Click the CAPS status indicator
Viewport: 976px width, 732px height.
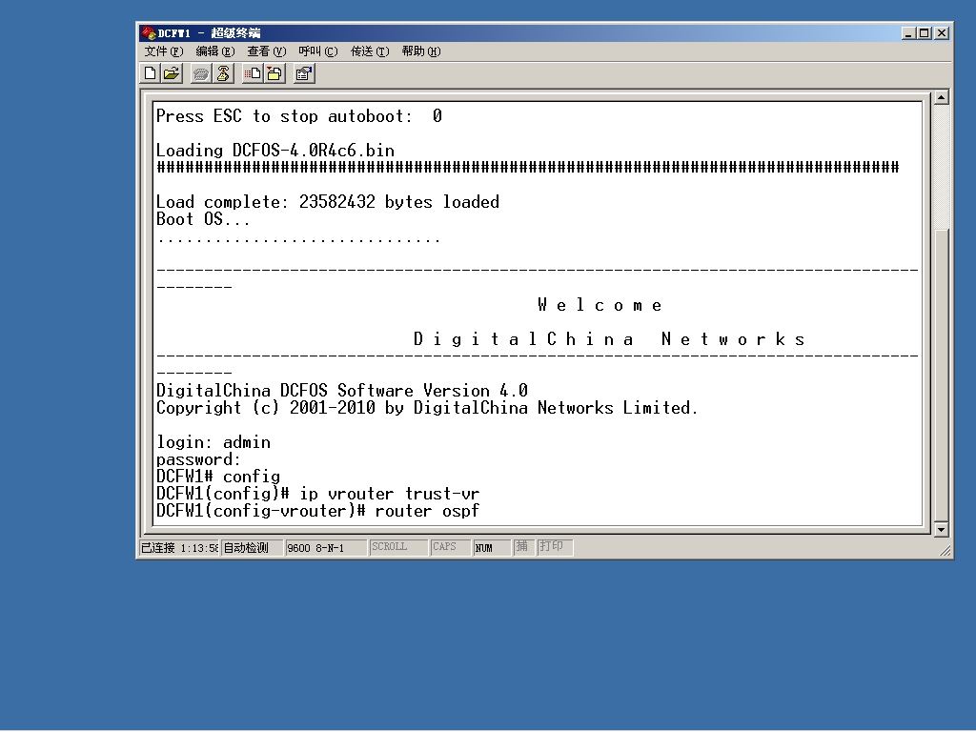(451, 547)
